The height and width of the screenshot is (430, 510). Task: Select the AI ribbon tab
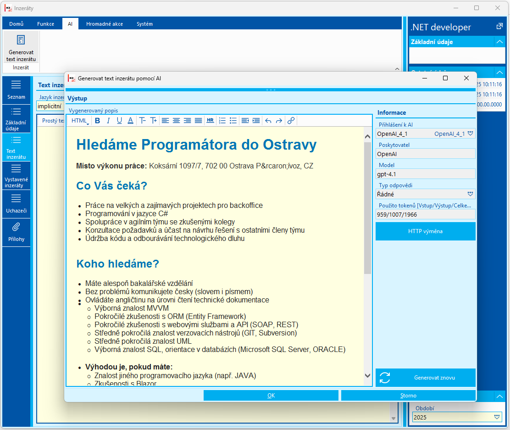point(70,24)
